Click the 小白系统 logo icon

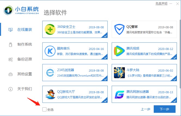(8, 10)
